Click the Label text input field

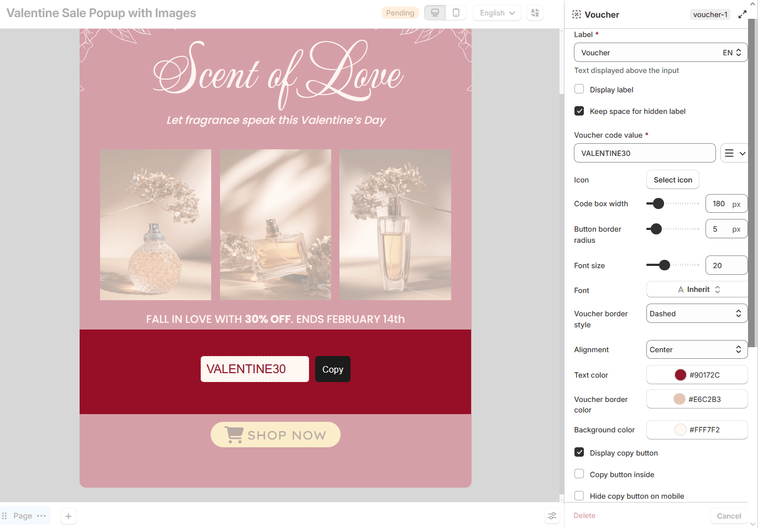[661, 53]
